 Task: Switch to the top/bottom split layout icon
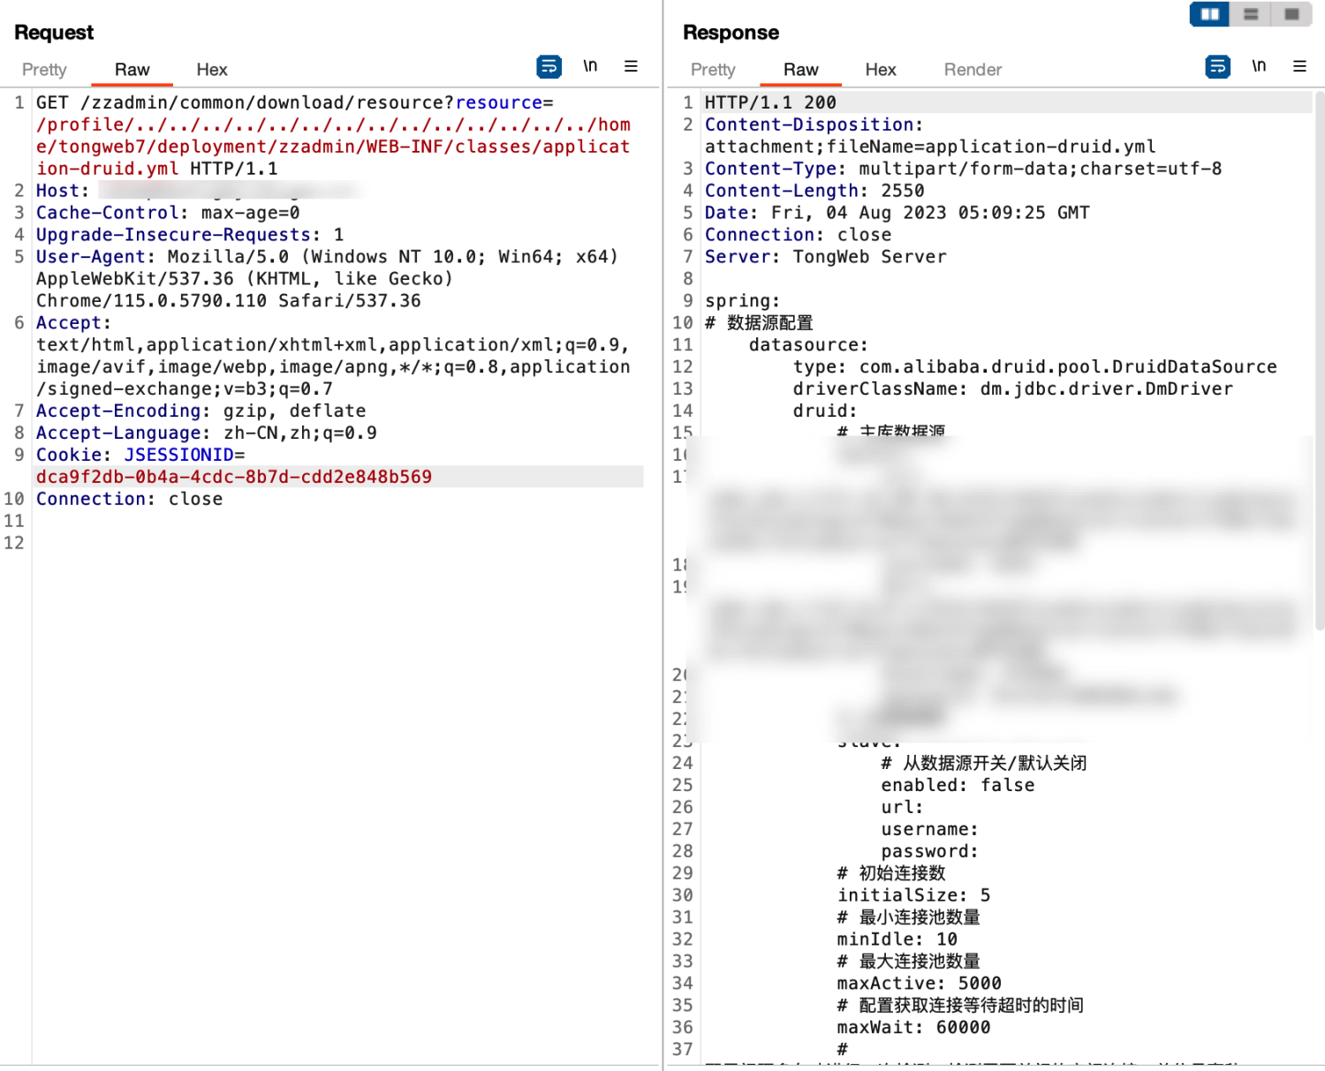1251,14
